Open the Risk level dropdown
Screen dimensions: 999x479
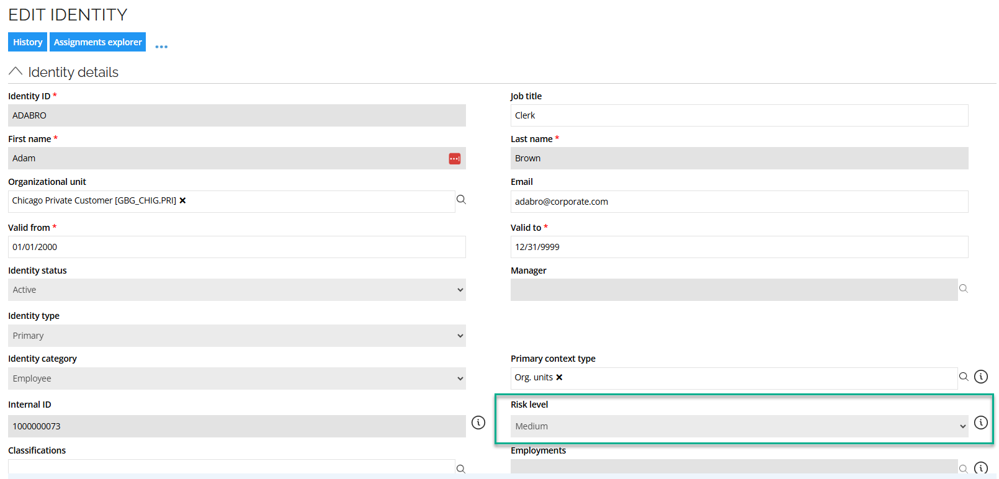click(738, 426)
